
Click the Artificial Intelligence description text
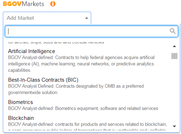click(x=81, y=64)
